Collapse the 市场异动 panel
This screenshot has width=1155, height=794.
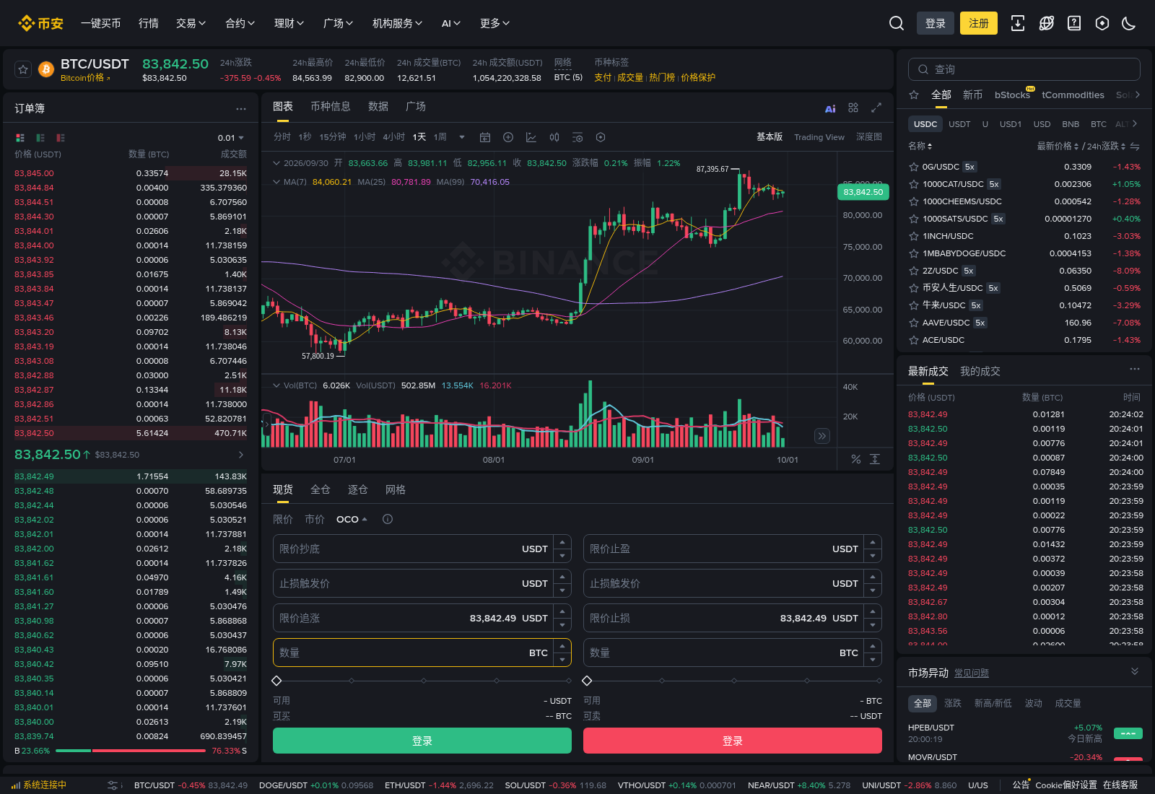pos(1135,671)
